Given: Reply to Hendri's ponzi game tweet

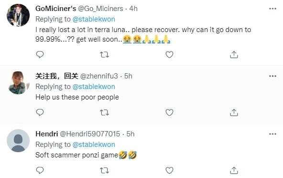Looking at the screenshot, I should (40, 170).
